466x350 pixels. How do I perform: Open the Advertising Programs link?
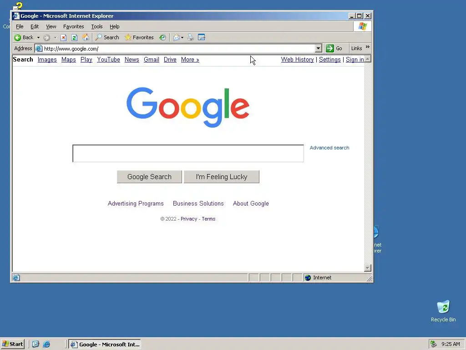click(136, 204)
